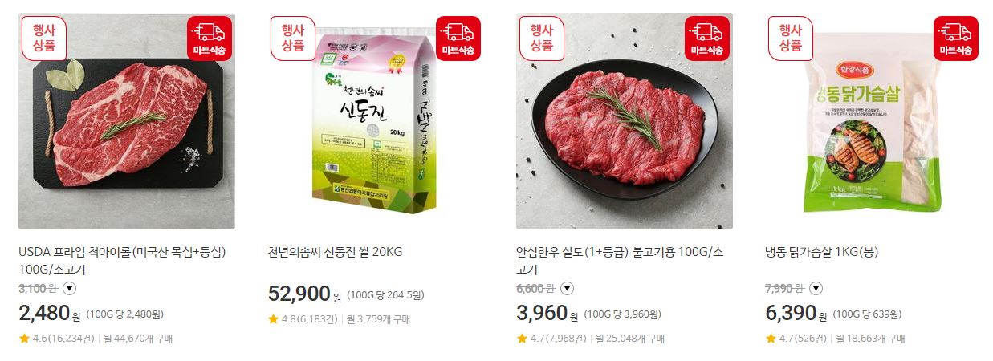Click the 행사상품 badge on the Hanwoo bulgogi
This screenshot has width=993, height=361.
click(542, 39)
